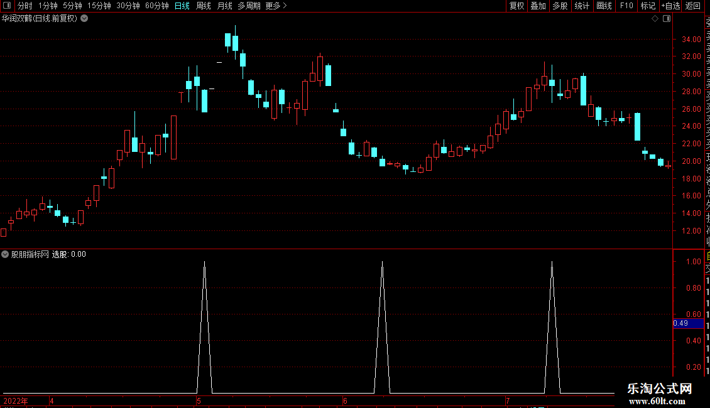The height and width of the screenshot is (408, 710).
Task: Open F10 company information
Action: [x=626, y=6]
